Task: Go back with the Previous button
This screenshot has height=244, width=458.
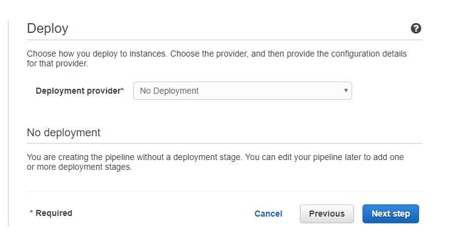Action: pos(327,214)
